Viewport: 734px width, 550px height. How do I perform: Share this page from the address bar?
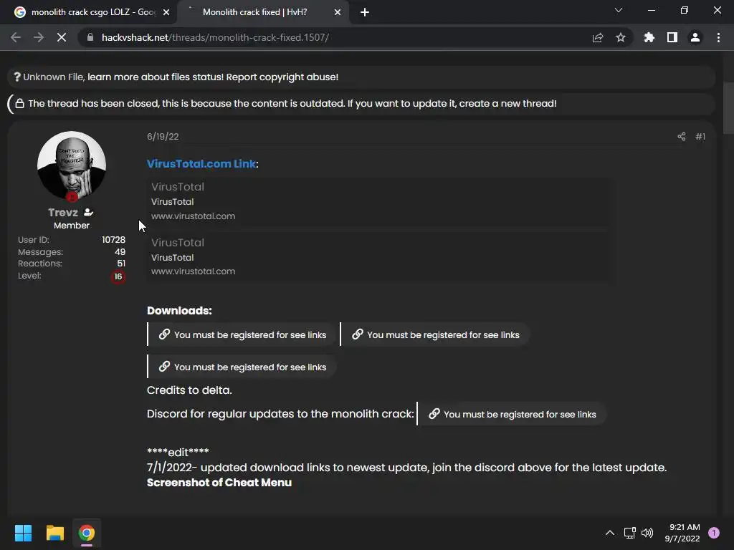(x=598, y=37)
